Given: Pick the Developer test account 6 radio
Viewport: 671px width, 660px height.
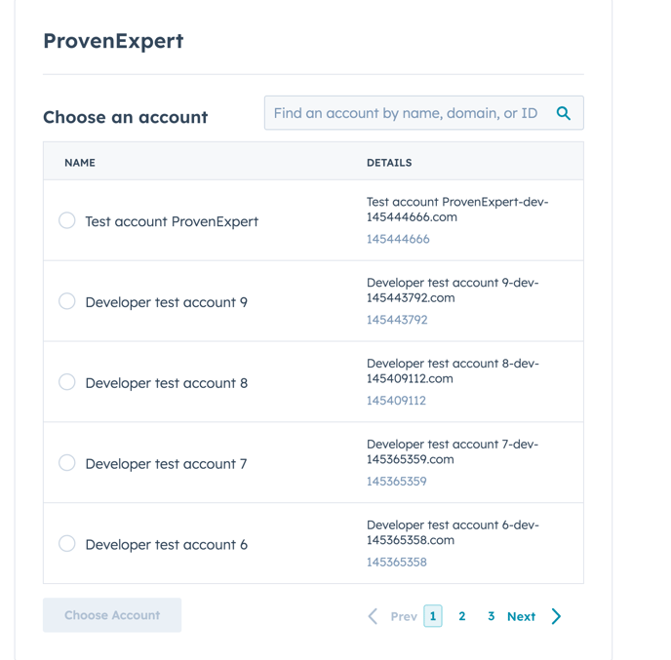Looking at the screenshot, I should point(67,544).
